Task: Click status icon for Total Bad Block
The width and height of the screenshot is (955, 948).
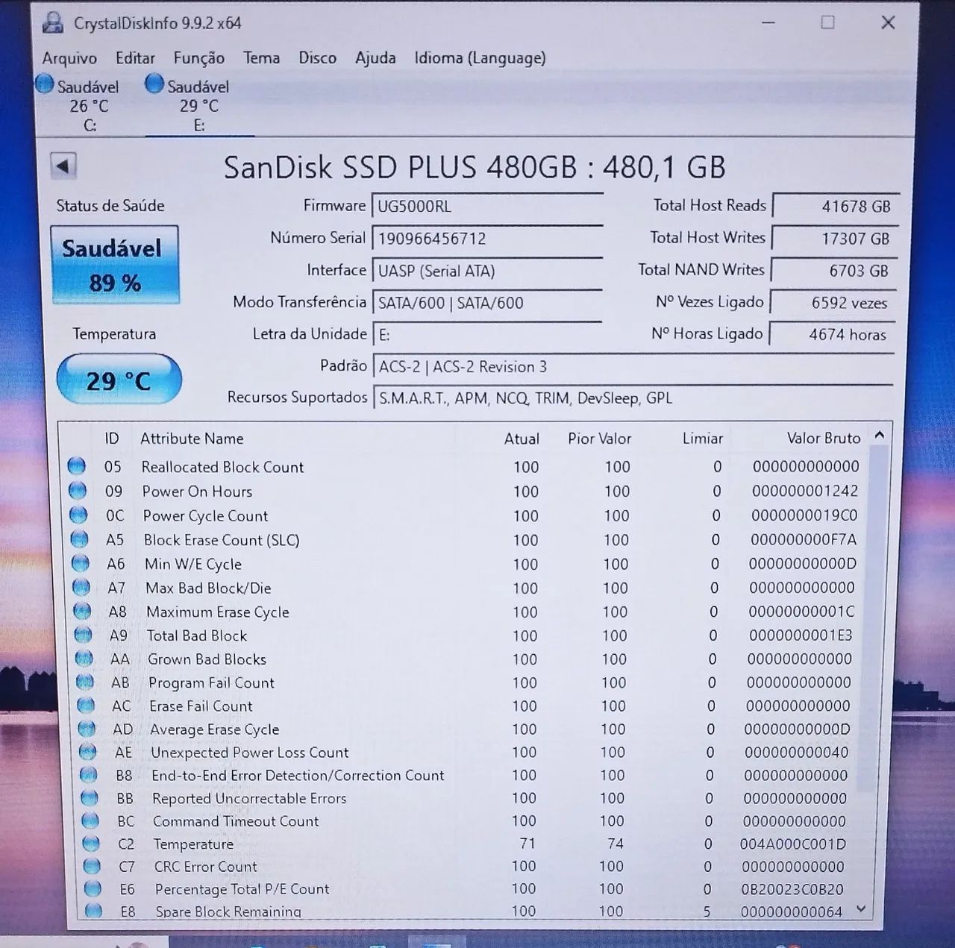Action: pos(83,635)
